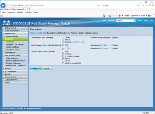Image resolution: width=155 pixels, height=114 pixels.
Task: Click the Apply button
Action: tap(35, 68)
